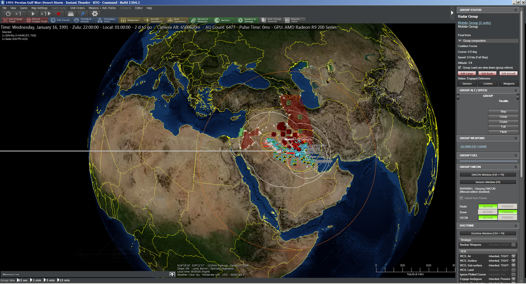Open the File menu
Image resolution: width=526 pixels, height=284 pixels.
click(5, 8)
